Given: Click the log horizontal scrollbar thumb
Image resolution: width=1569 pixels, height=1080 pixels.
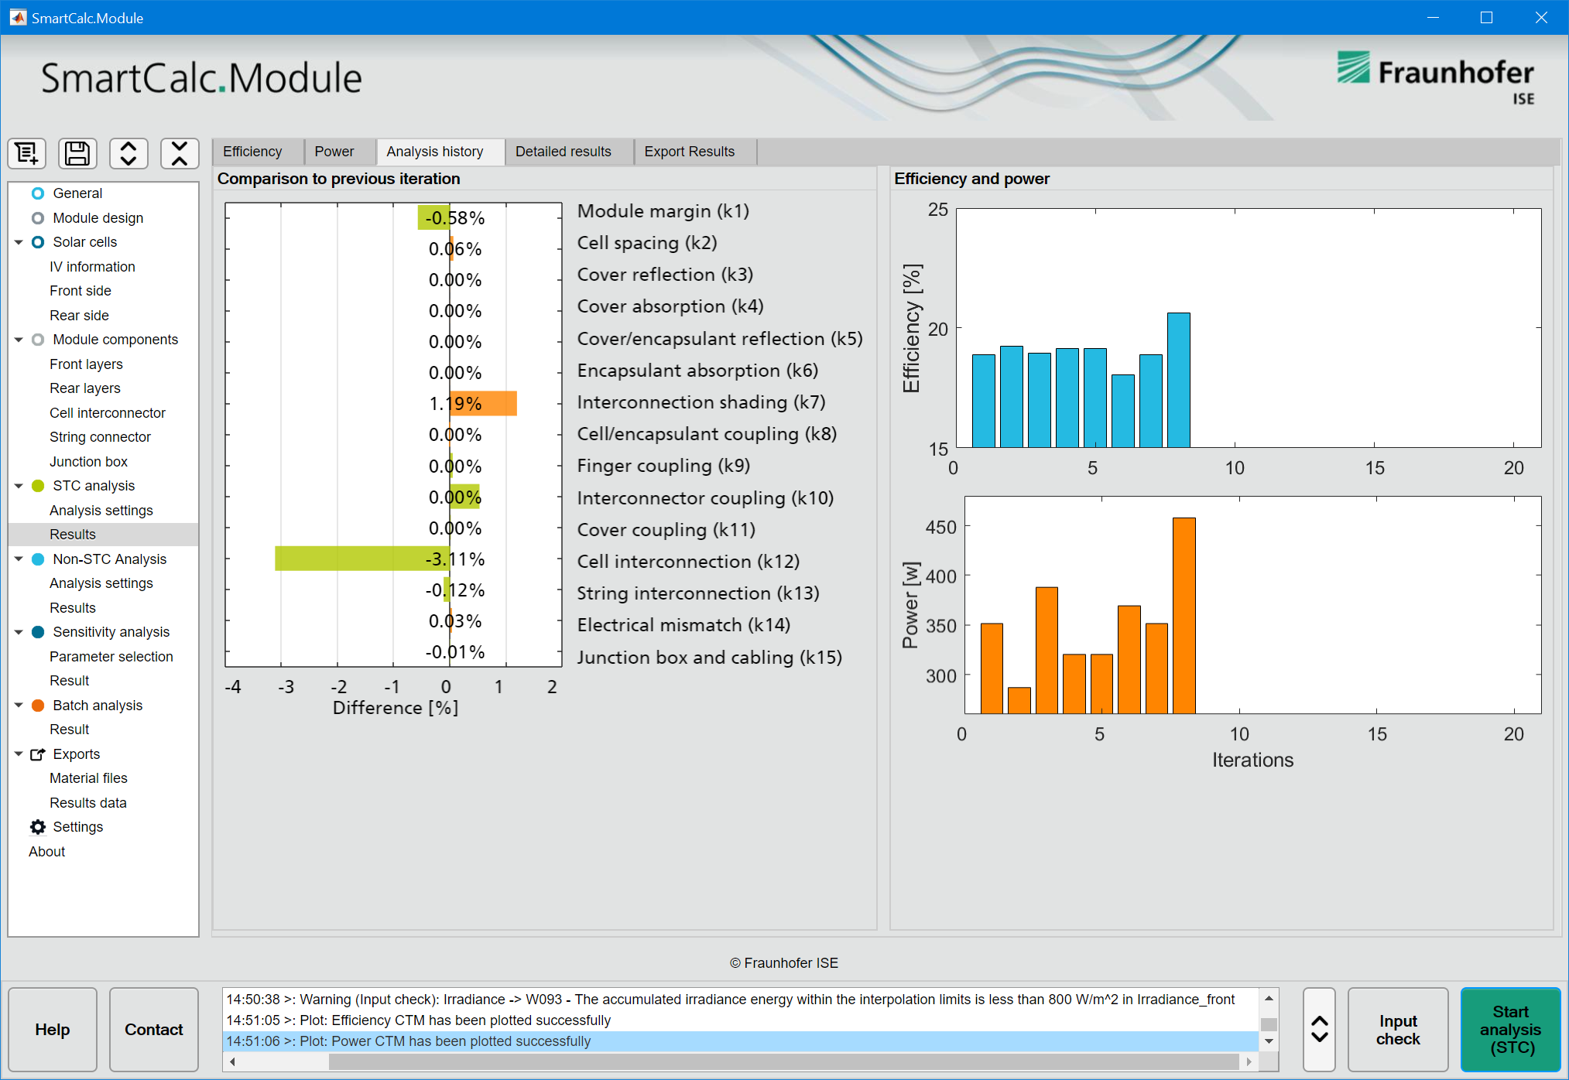Looking at the screenshot, I should click(x=783, y=1062).
